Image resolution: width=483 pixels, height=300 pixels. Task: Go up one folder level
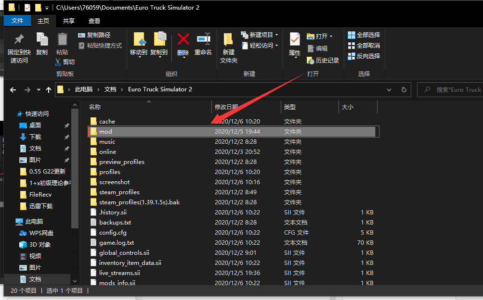pyautogui.click(x=48, y=90)
